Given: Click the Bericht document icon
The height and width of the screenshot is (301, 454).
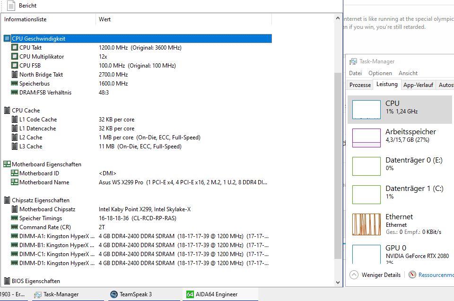Looking at the screenshot, I should coord(11,6).
